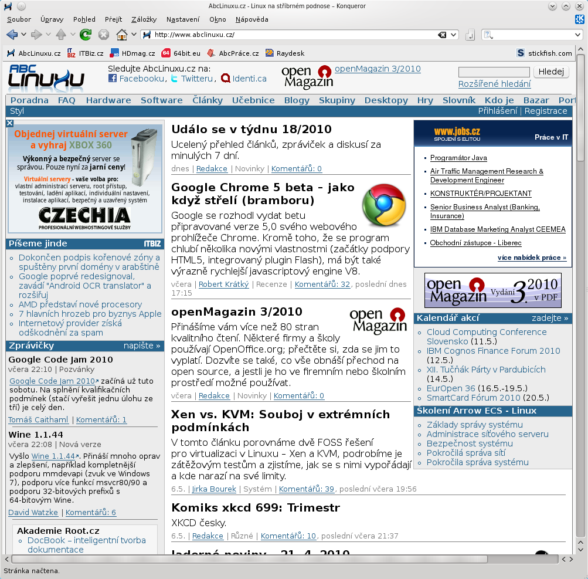The height and width of the screenshot is (579, 588).
Task: Open the Rozšířené hledání link
Action: point(494,84)
